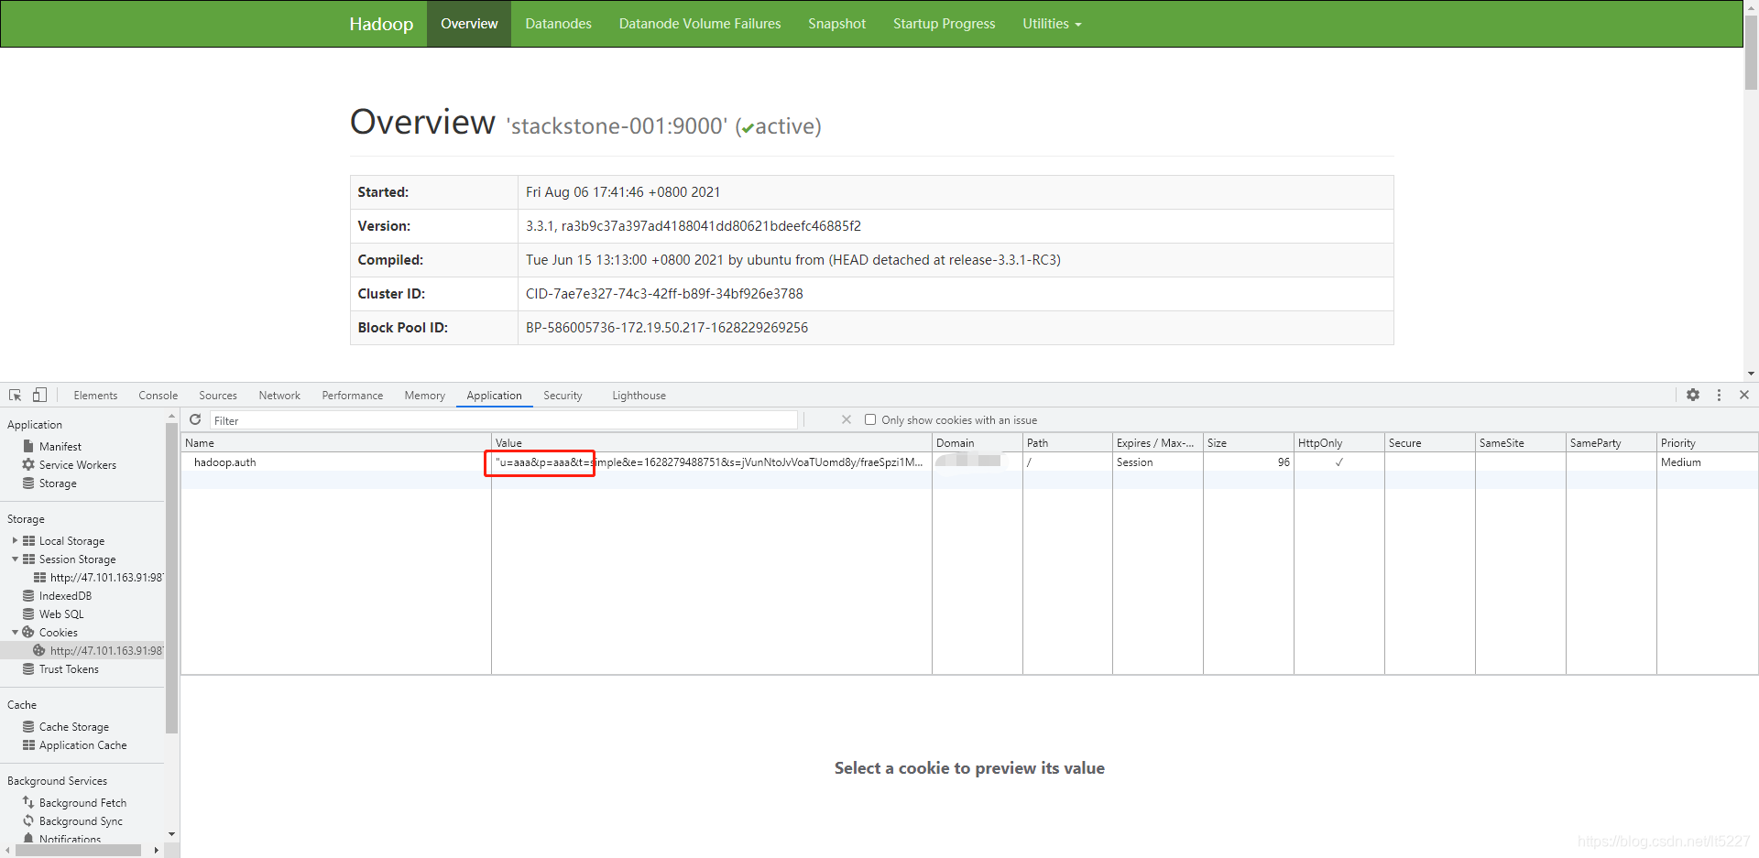Select the Application tab

pyautogui.click(x=494, y=396)
